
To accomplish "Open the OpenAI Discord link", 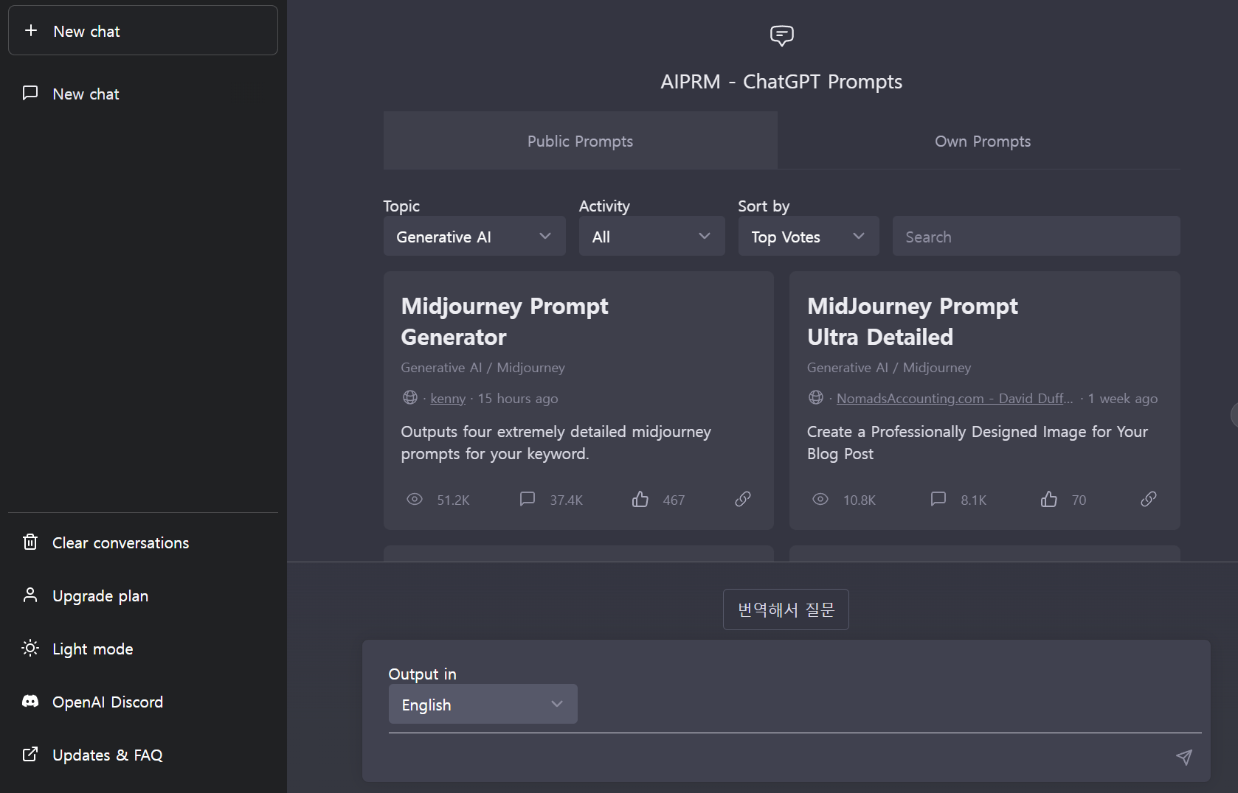I will click(143, 702).
